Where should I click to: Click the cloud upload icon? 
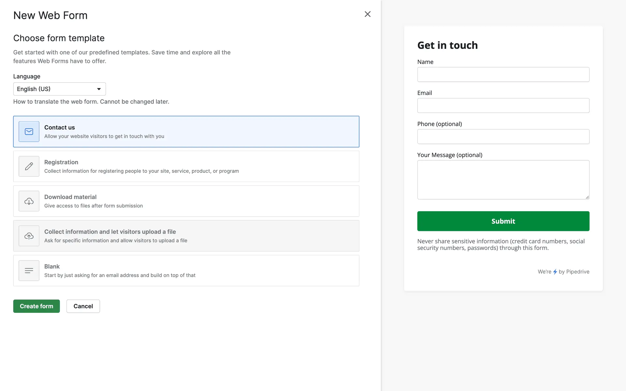tap(29, 236)
